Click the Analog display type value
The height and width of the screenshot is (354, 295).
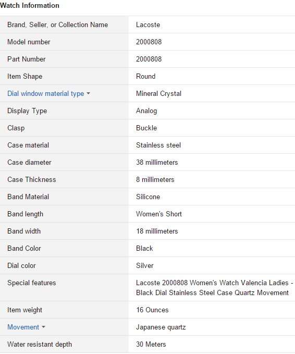point(146,111)
